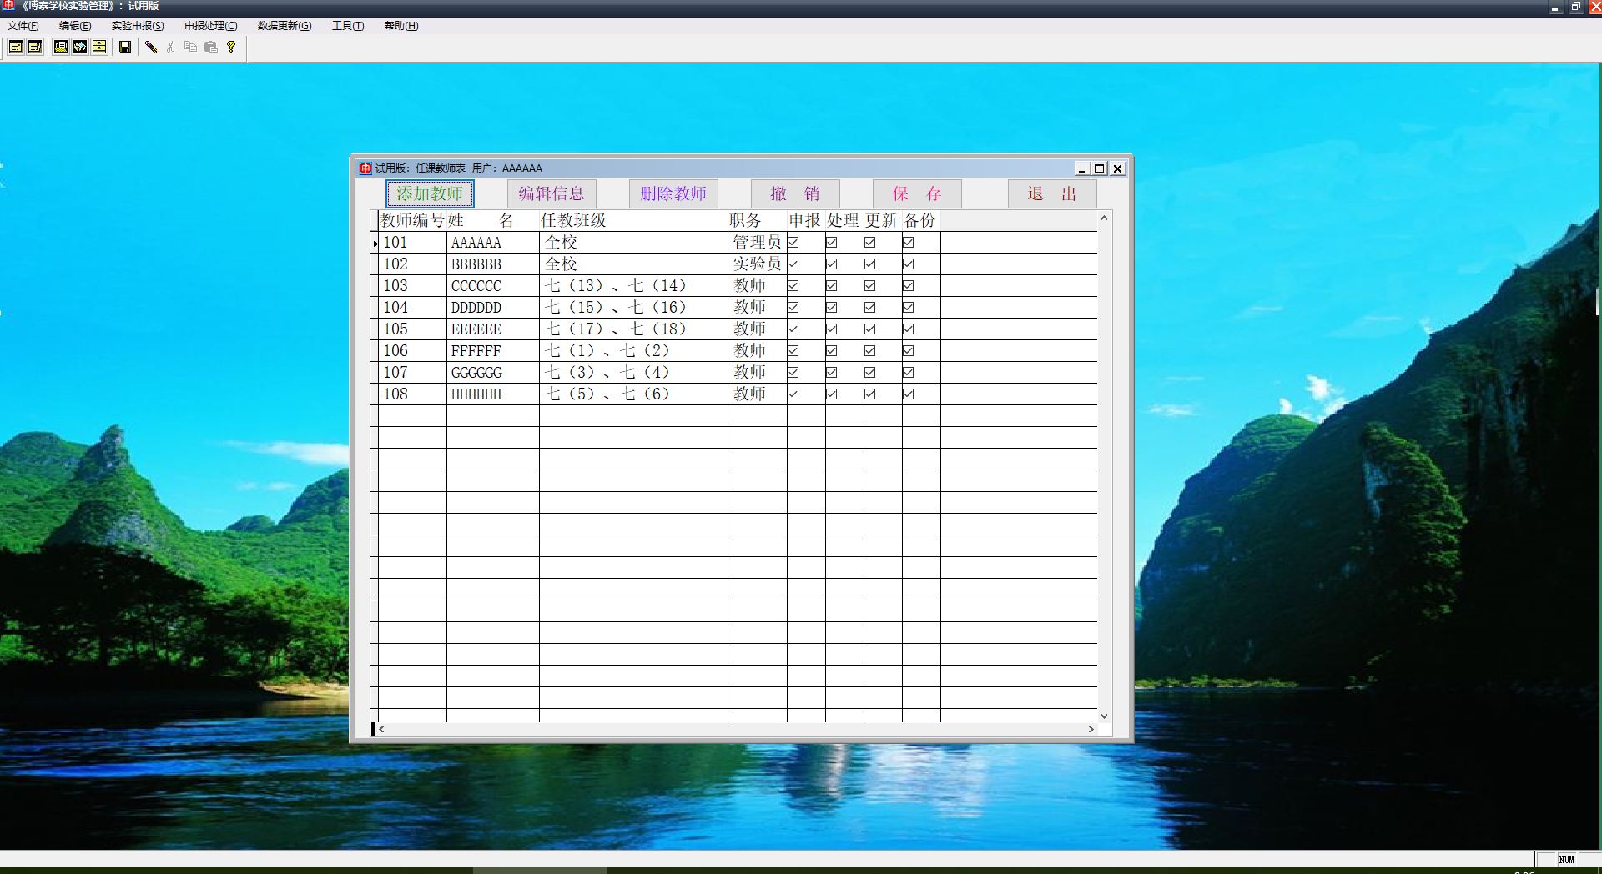Click the floppy disk save icon
This screenshot has width=1602, height=874.
pos(125,47)
